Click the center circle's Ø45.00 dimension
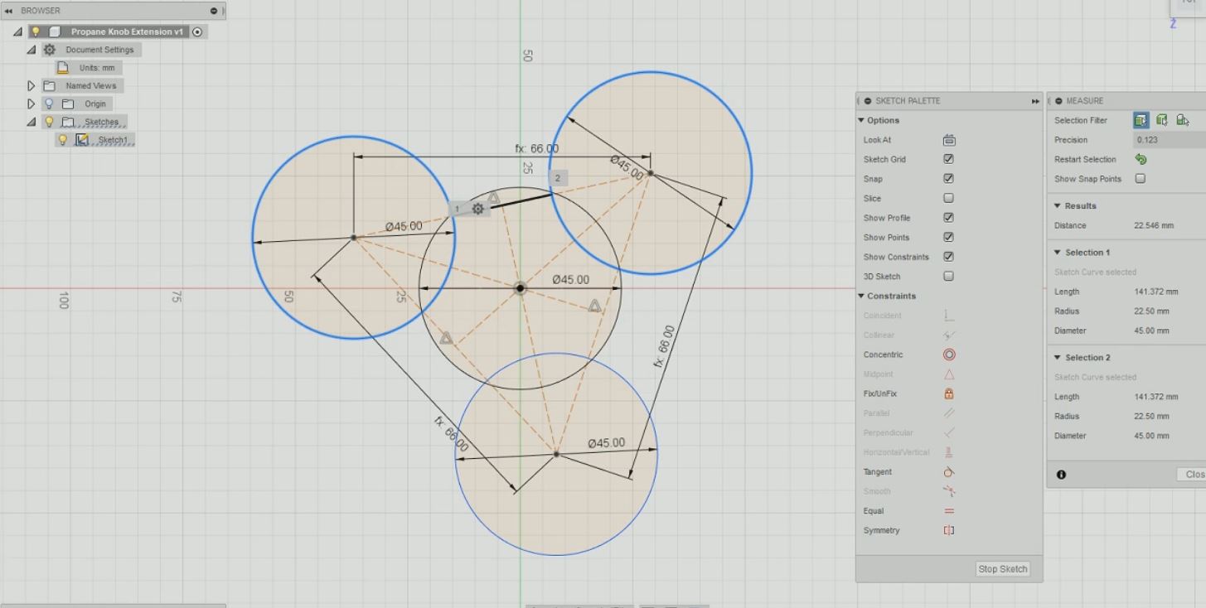Image resolution: width=1206 pixels, height=608 pixels. [571, 280]
